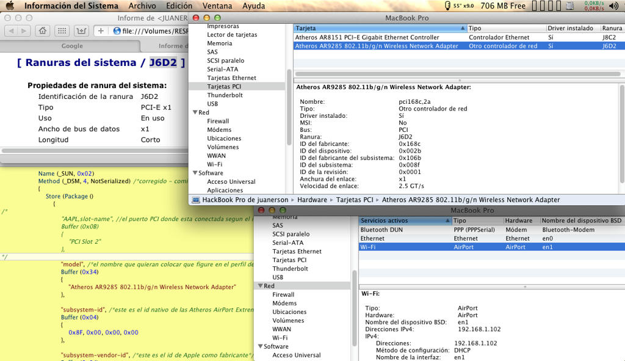Click the Safari forward arrow button
625x361 pixels.
[23, 31]
